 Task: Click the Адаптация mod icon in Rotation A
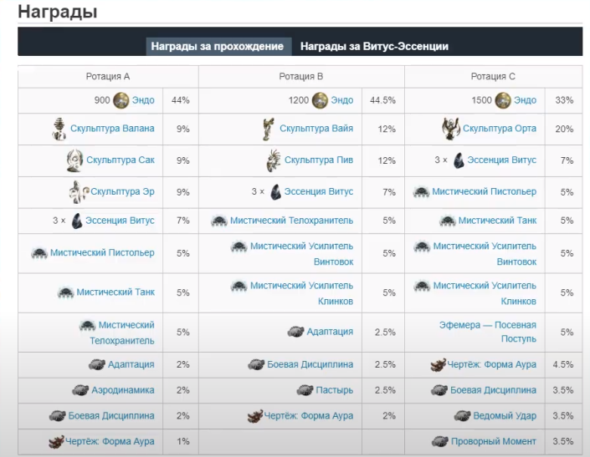(97, 364)
